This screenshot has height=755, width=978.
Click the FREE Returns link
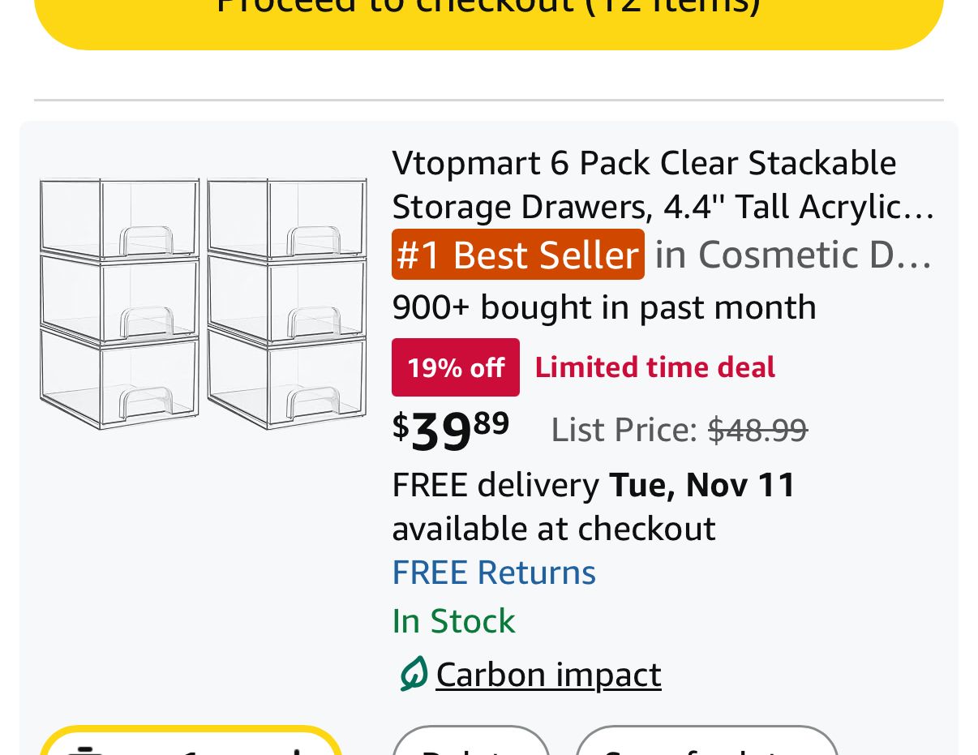tap(493, 573)
